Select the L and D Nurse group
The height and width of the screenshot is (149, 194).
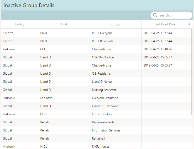(102, 82)
